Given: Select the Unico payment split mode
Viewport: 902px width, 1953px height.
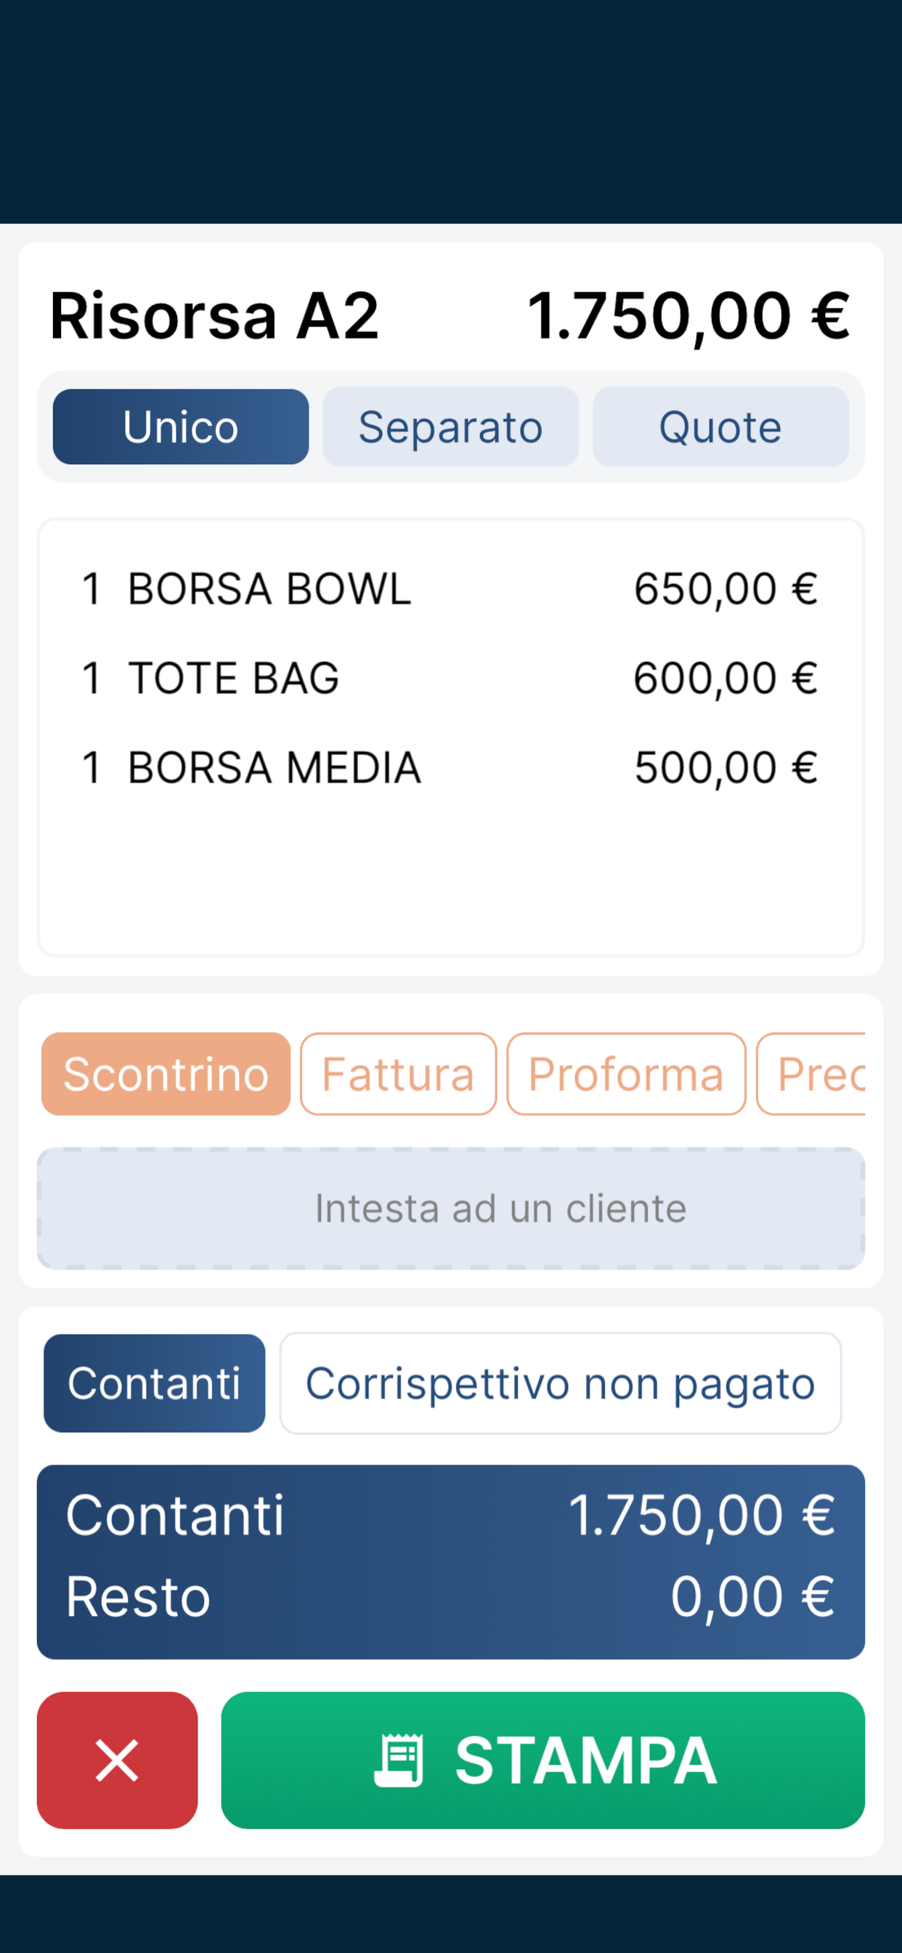Looking at the screenshot, I should pyautogui.click(x=180, y=426).
